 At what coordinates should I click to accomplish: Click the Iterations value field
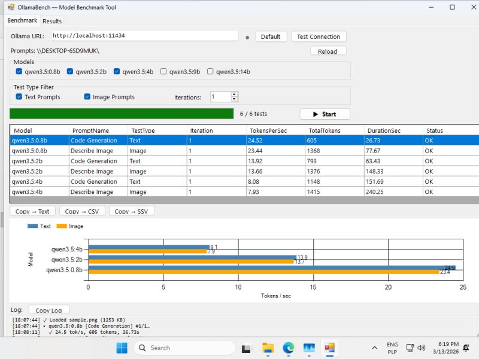[220, 97]
